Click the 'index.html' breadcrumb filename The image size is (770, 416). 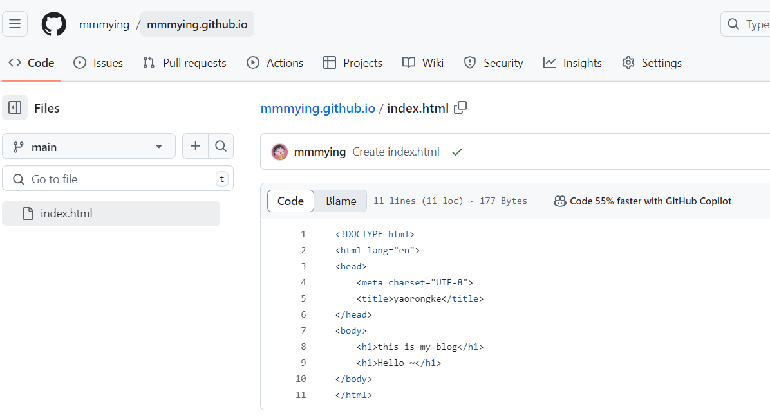[x=418, y=108]
